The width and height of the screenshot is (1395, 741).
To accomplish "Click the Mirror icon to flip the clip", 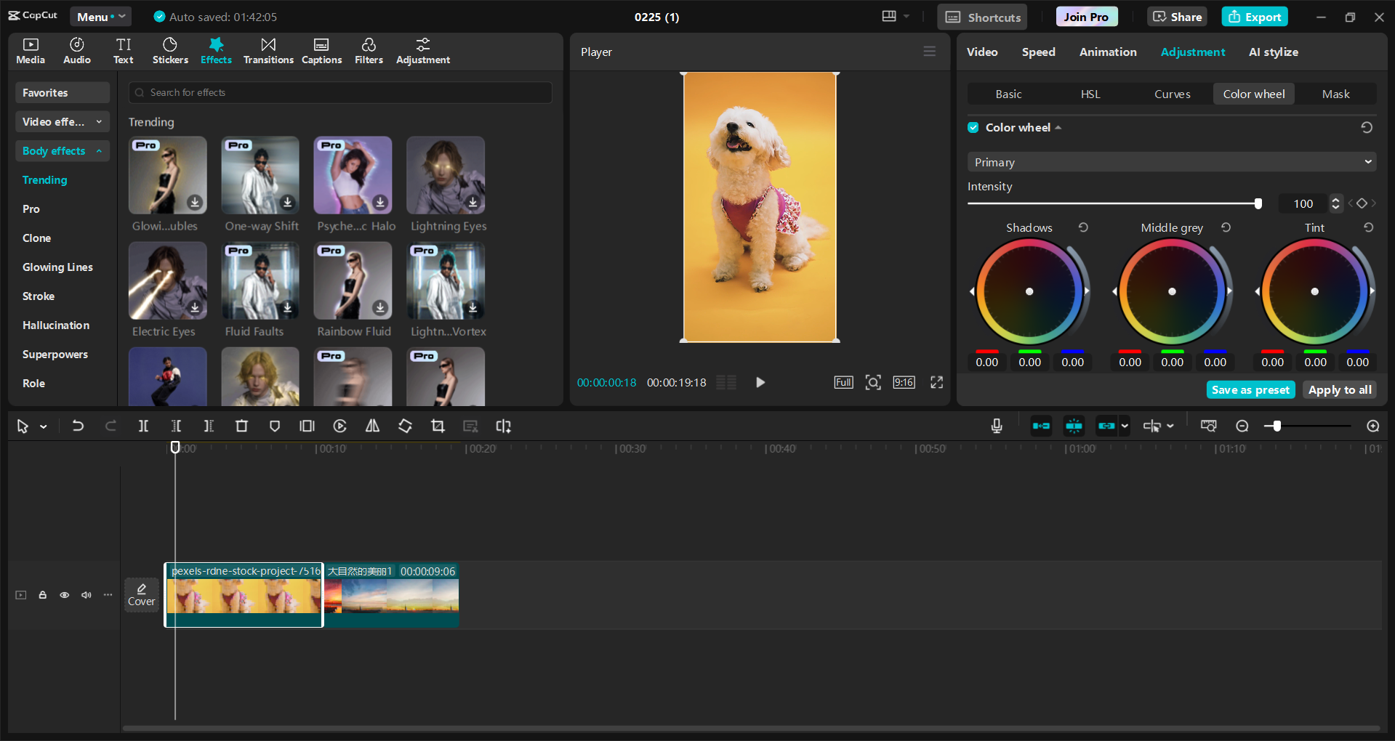I will pos(372,426).
